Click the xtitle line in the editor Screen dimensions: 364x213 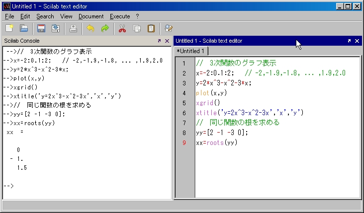pyautogui.click(x=250, y=113)
